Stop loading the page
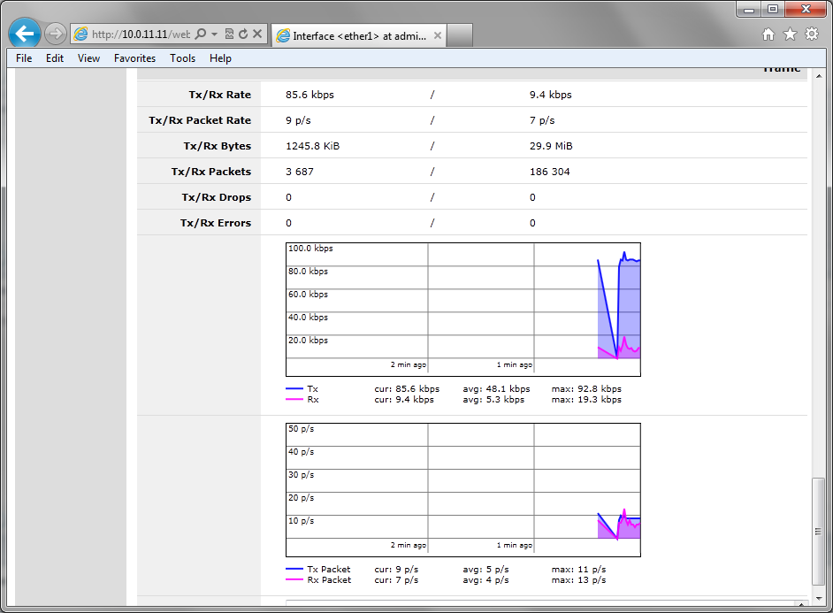833x613 pixels. tap(257, 33)
